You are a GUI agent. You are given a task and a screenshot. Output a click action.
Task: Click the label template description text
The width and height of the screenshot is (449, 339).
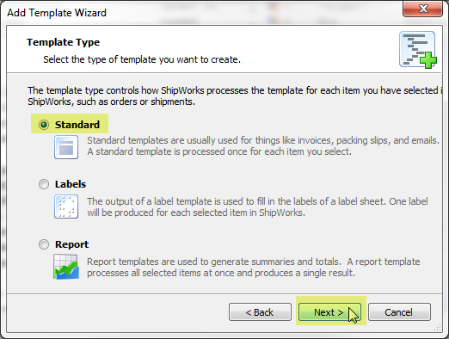tap(257, 207)
